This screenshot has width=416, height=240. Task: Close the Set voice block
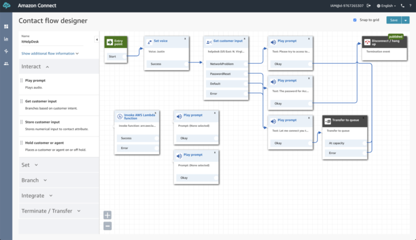pos(185,38)
